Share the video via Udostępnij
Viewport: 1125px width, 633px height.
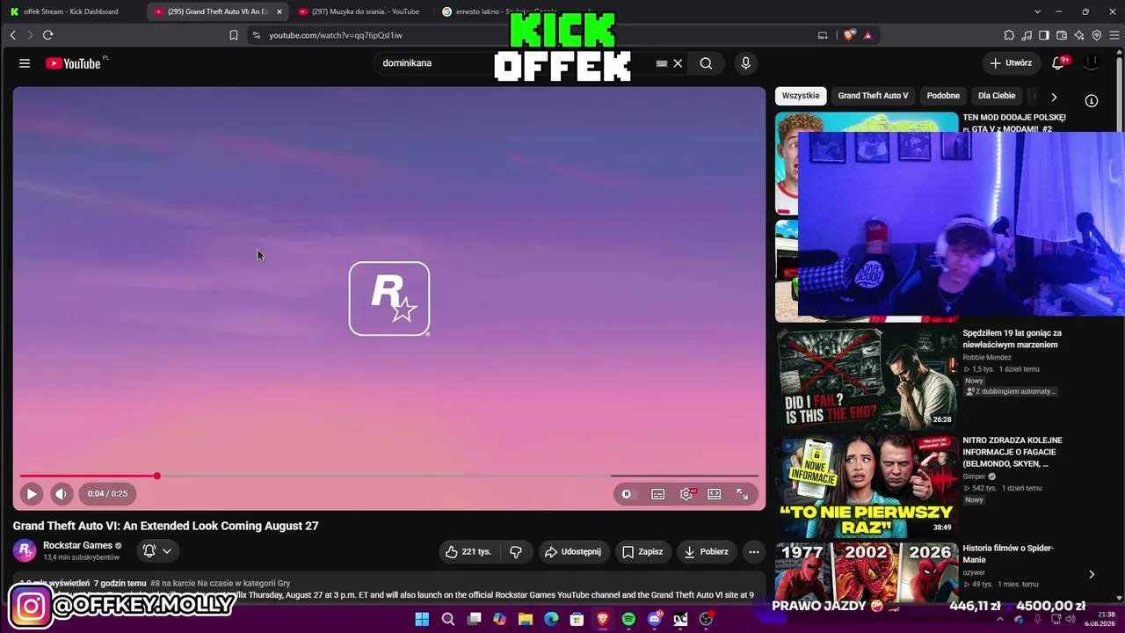click(573, 552)
